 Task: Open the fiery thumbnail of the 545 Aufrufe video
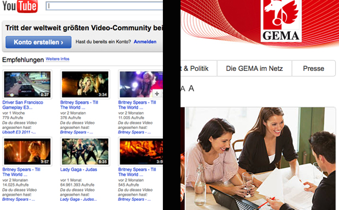[x=141, y=151]
